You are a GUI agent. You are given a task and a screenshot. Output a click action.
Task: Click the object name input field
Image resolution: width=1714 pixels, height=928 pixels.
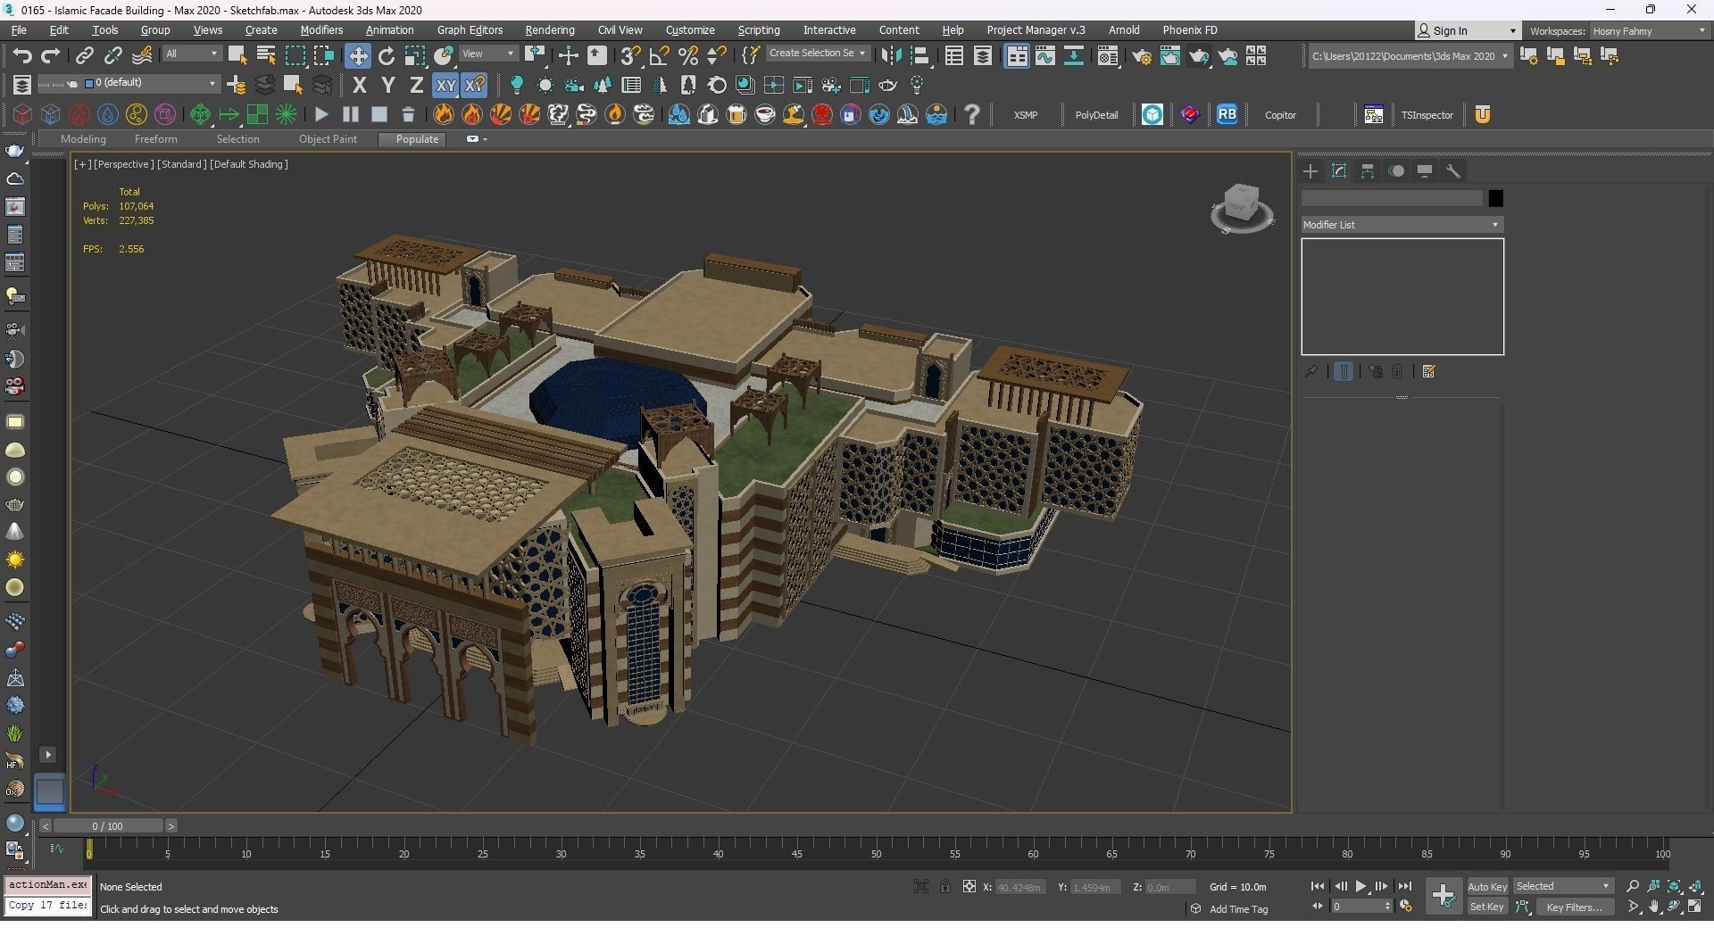[x=1392, y=198]
